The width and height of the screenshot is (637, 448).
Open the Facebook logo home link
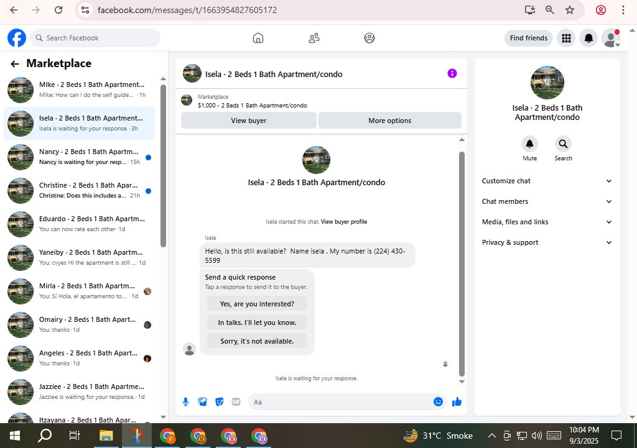point(17,38)
